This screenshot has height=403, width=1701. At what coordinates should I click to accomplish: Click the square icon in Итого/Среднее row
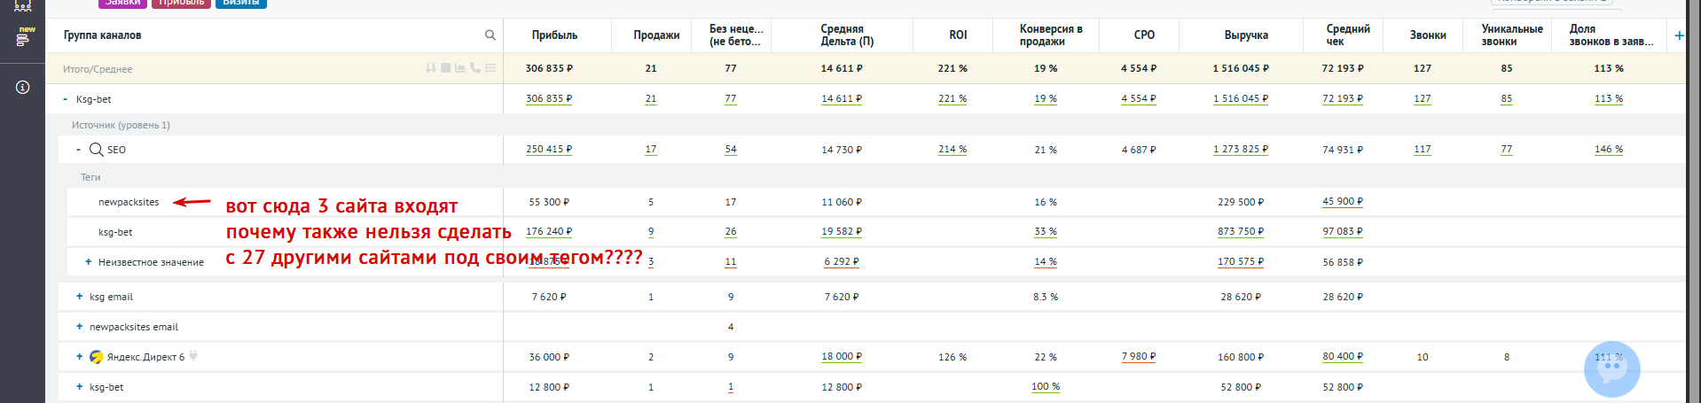coord(446,68)
